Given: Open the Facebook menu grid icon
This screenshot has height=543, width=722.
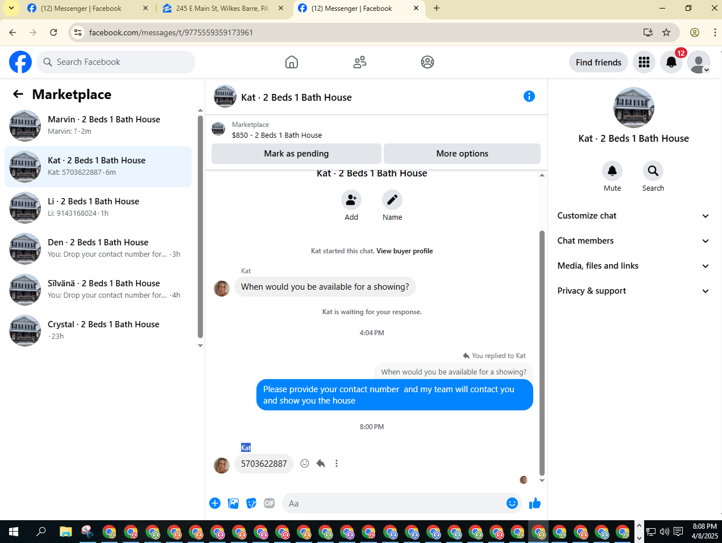Looking at the screenshot, I should click(644, 62).
